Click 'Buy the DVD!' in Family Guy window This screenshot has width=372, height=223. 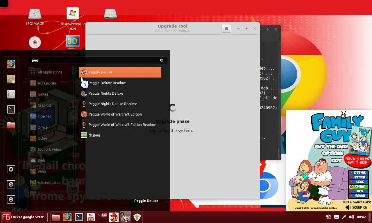click(x=331, y=147)
